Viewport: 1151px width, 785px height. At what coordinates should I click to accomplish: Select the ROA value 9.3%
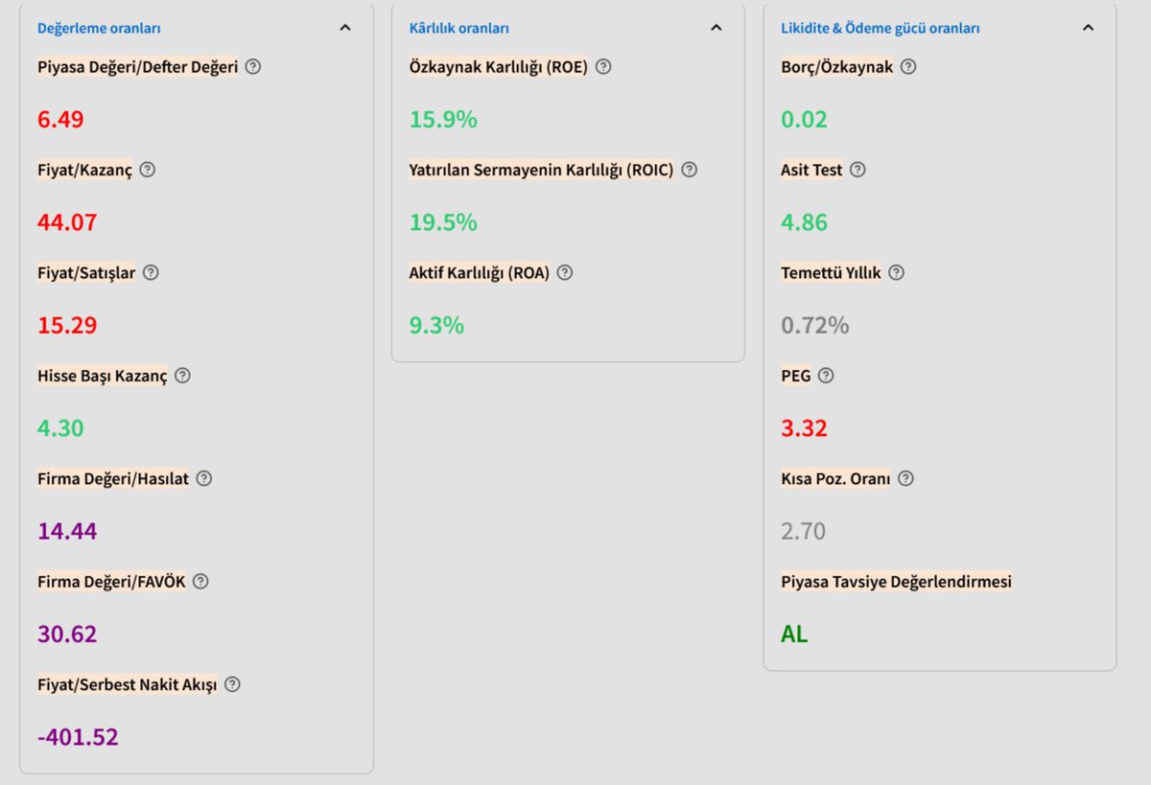[x=436, y=325]
